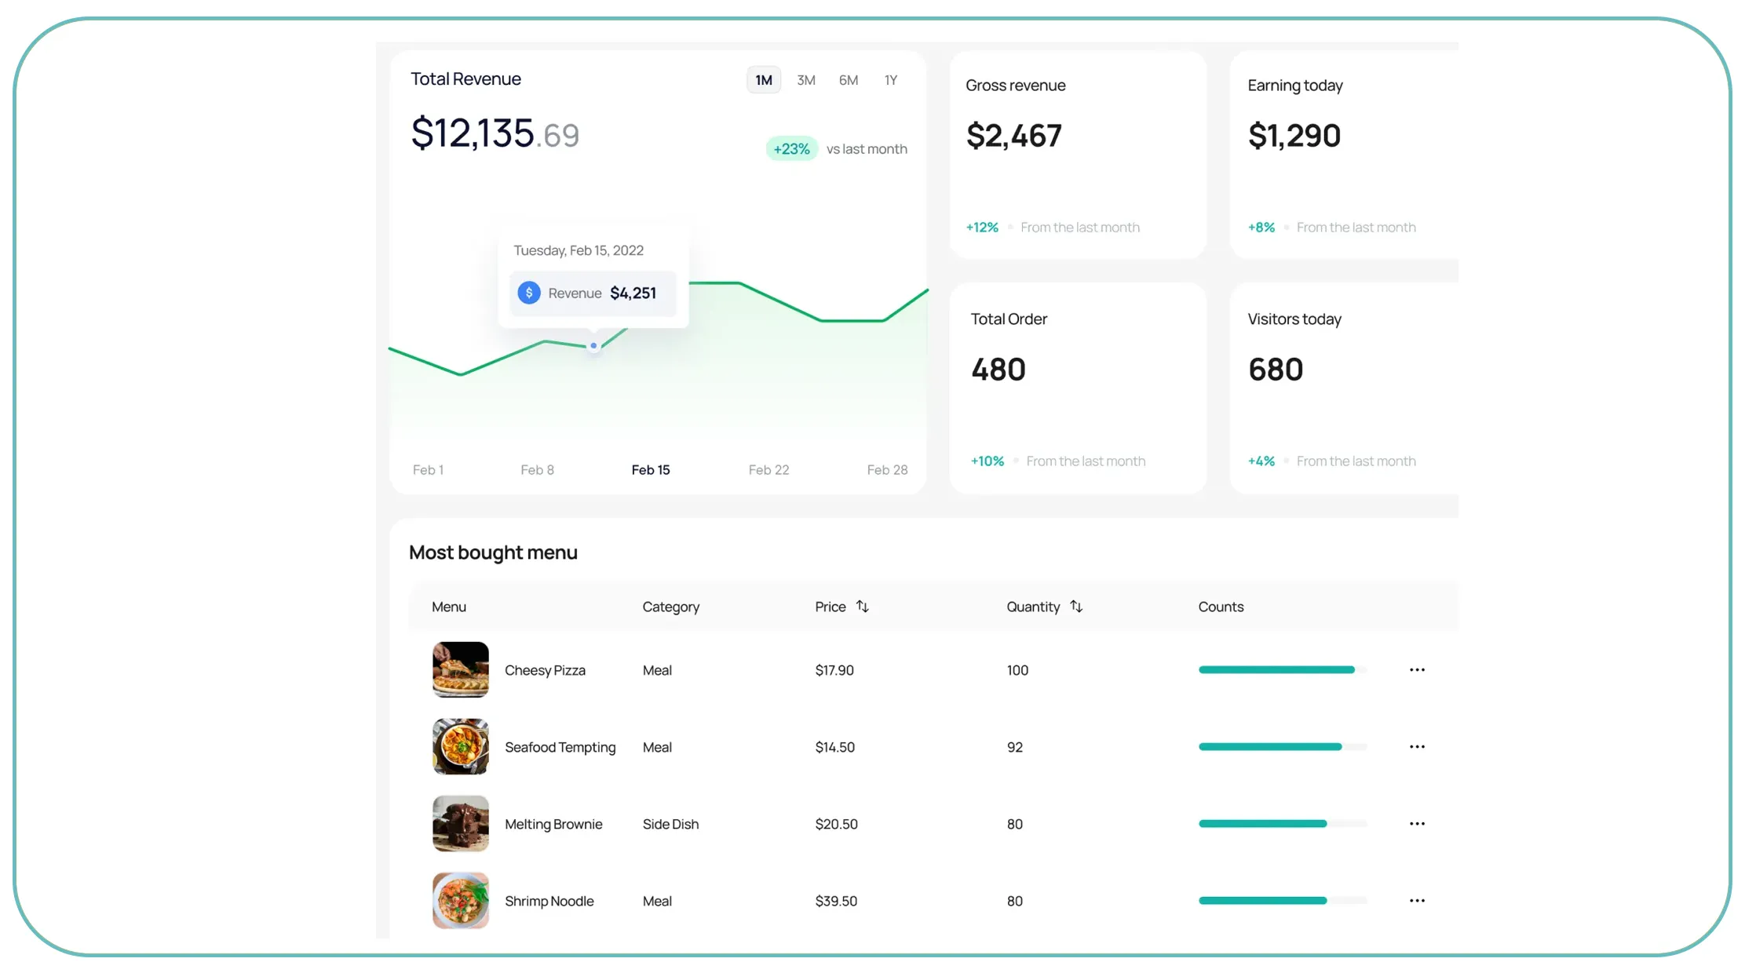Switch to the 6M time range
Viewport: 1745px width, 973px height.
(849, 80)
